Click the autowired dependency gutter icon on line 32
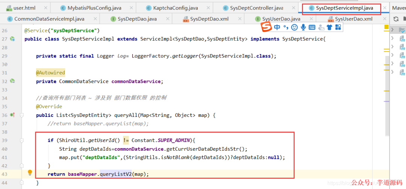The image size is (406, 189). tap(12, 81)
